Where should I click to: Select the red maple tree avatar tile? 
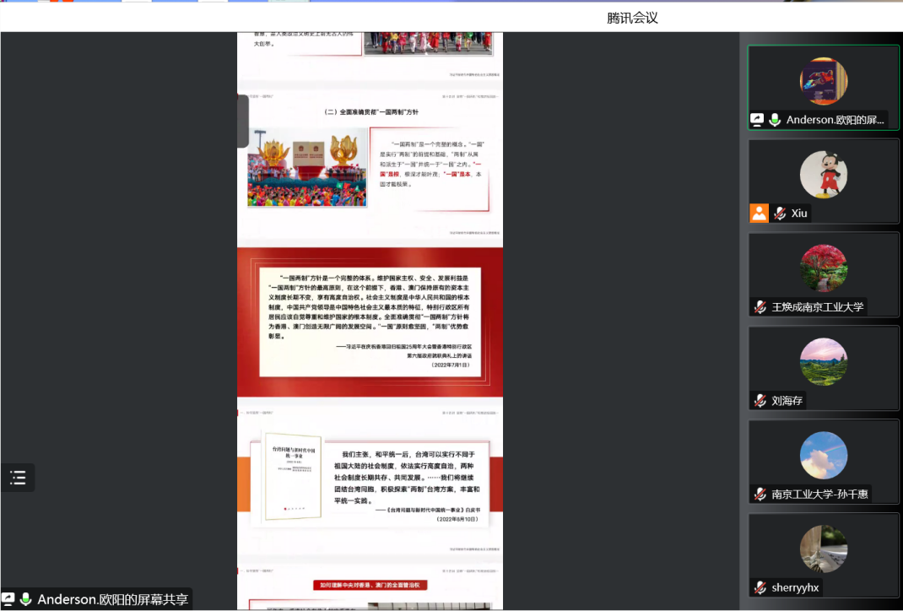tap(823, 268)
